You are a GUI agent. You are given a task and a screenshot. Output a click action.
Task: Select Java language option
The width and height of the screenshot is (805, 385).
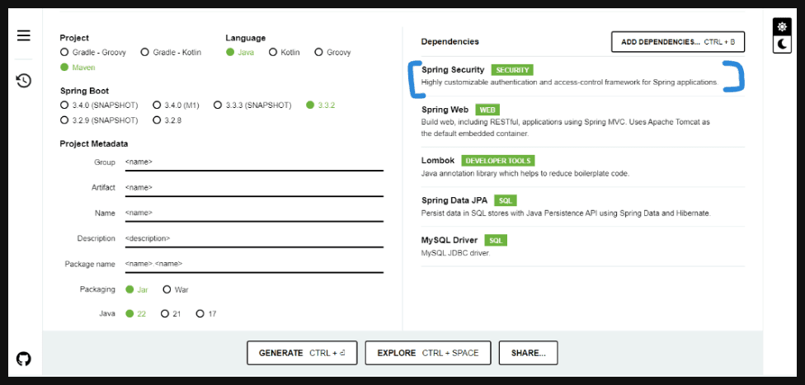click(240, 53)
